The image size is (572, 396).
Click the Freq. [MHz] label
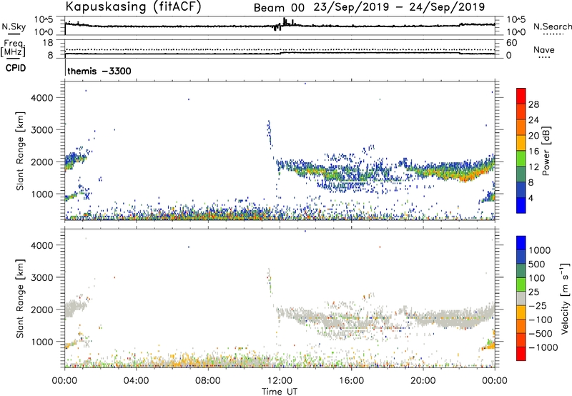pyautogui.click(x=13, y=48)
